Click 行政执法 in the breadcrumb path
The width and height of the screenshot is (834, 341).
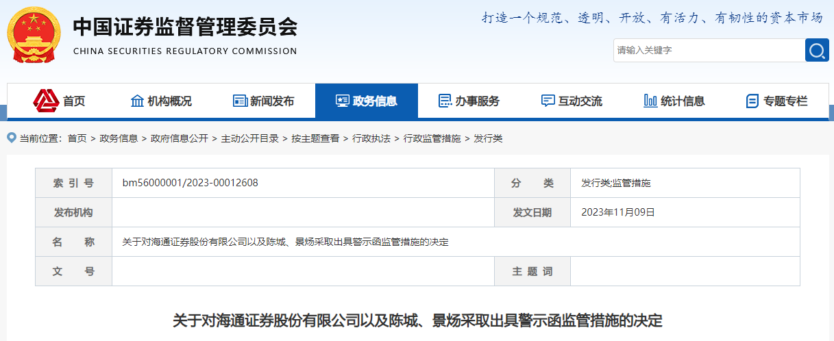(x=371, y=138)
